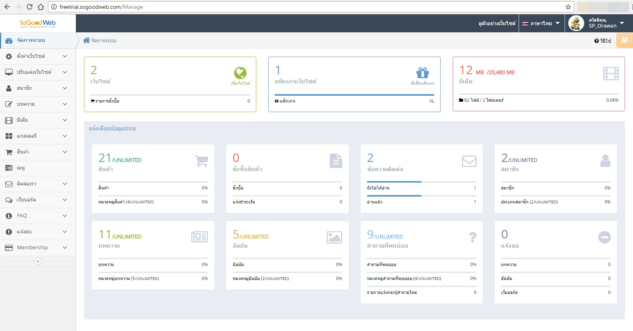This screenshot has width=633, height=331.
Task: Click the envelope contact icon in sidebar
Action: tap(9, 184)
